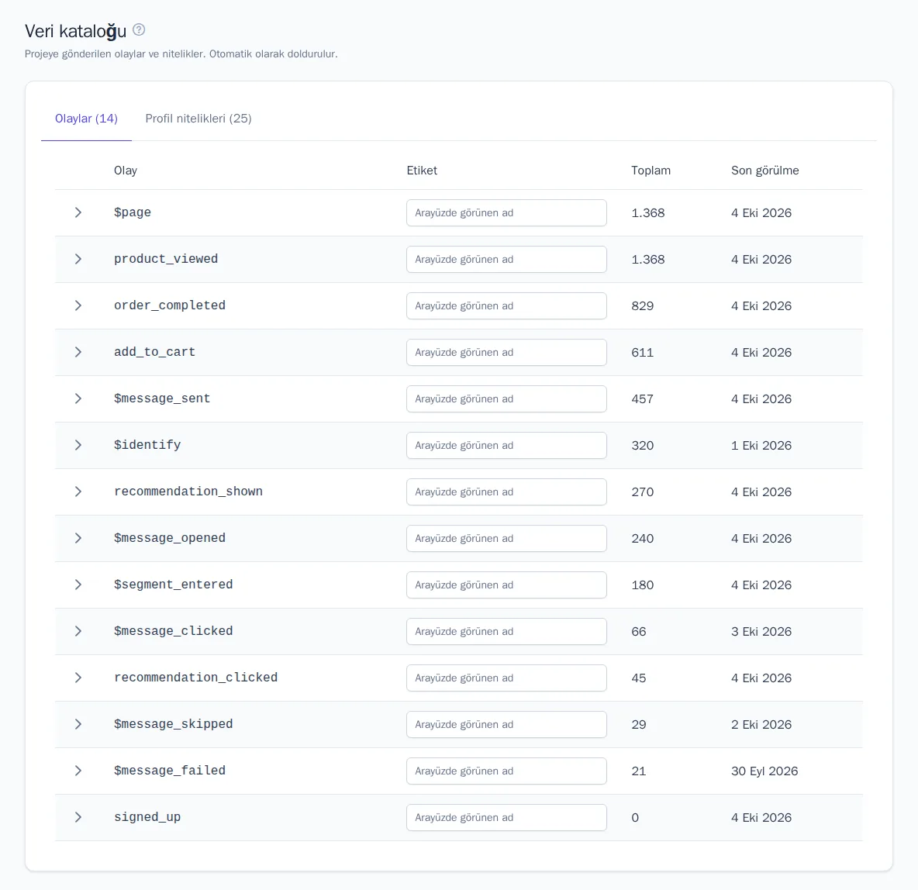
Task: Expand the recommendation_shown row
Action: pos(78,492)
